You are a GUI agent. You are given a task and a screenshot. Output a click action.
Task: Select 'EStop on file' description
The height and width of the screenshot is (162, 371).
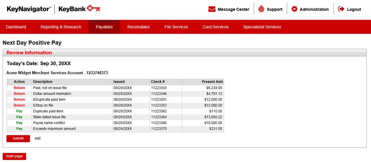[x=43, y=105]
